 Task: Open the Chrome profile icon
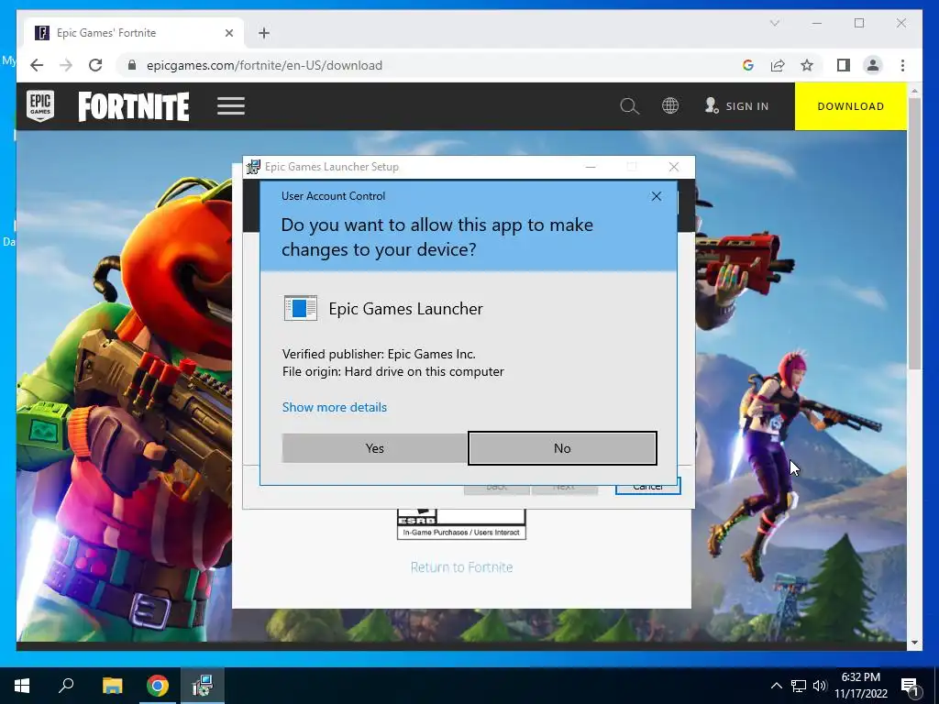click(873, 65)
